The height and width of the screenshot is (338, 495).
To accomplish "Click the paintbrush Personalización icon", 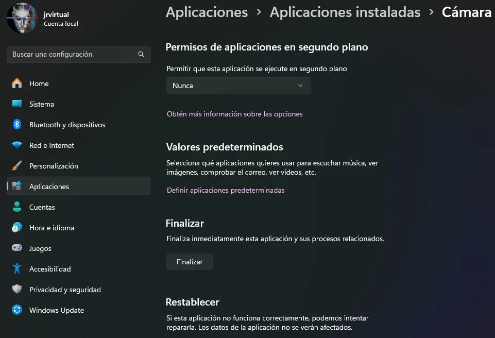I will (17, 165).
